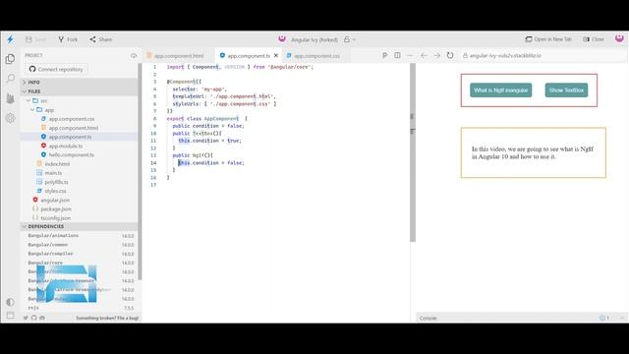Open the Search sidebar icon
Viewport: 629px width, 354px height.
pos(11,78)
